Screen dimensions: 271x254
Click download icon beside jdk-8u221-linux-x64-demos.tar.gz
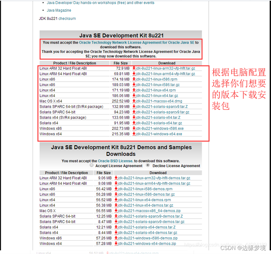[116, 205]
